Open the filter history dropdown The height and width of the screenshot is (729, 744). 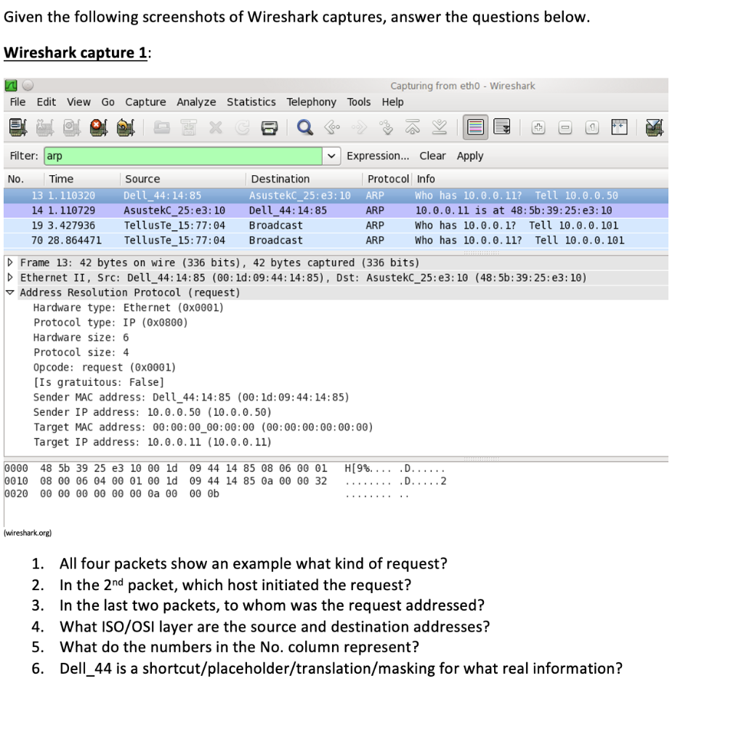tap(331, 156)
